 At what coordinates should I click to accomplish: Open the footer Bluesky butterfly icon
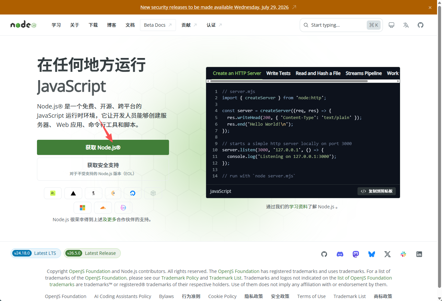(372, 254)
